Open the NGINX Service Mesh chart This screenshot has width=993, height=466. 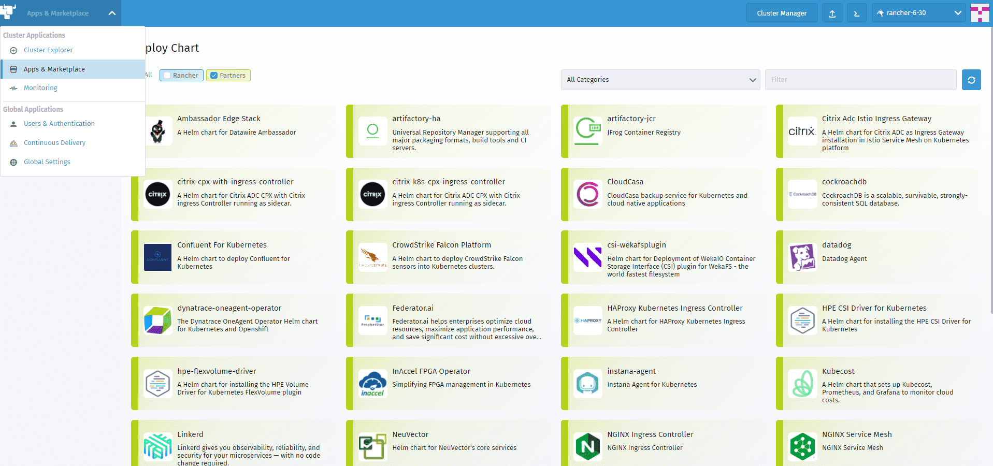click(x=879, y=443)
